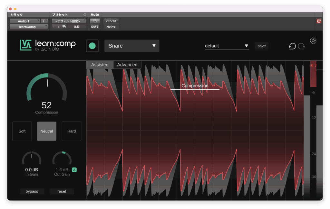The width and height of the screenshot is (330, 209).
Task: Open the プリセット circular menu arrow
Action: click(85, 15)
